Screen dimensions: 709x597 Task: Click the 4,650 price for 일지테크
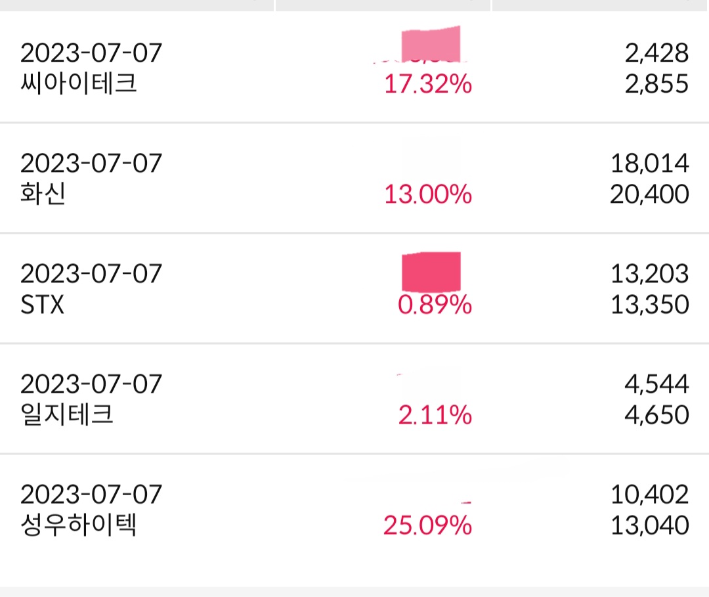(x=656, y=416)
